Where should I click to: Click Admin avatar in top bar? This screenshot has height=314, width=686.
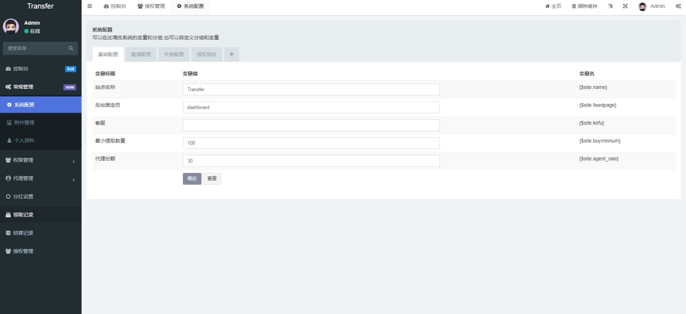(643, 6)
